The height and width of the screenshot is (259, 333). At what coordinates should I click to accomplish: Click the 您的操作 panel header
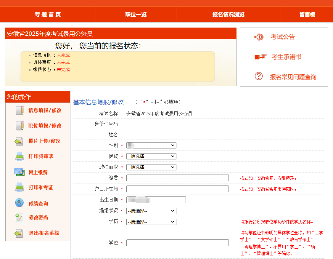pos(38,97)
